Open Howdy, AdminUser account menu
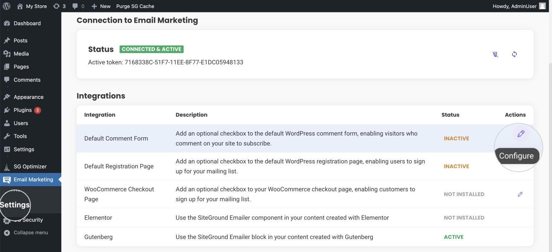The image size is (552, 252). [x=519, y=6]
